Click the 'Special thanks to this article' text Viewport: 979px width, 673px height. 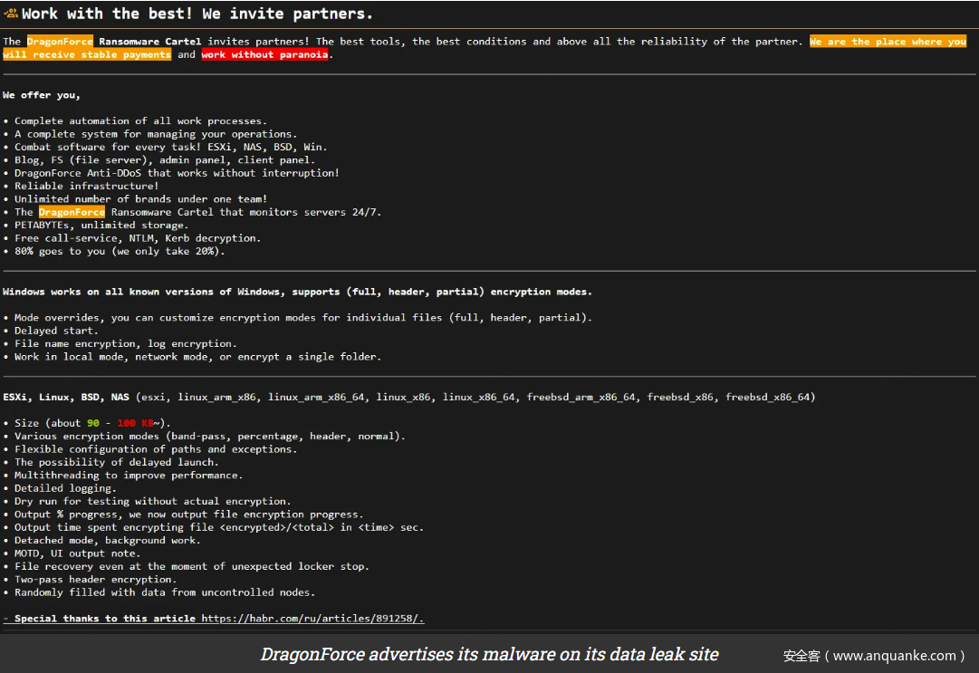104,619
